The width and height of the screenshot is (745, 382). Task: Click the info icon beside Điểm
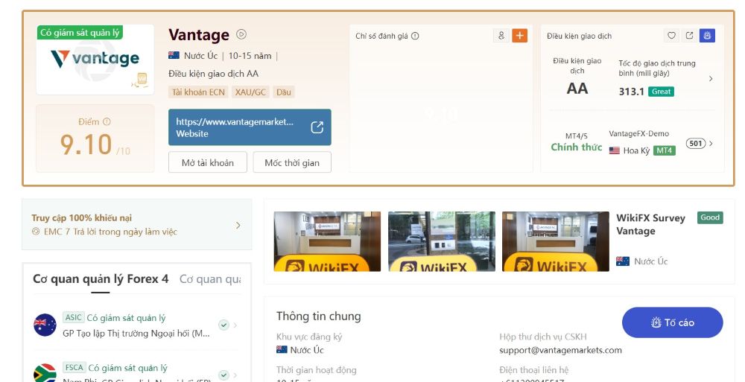(x=107, y=121)
